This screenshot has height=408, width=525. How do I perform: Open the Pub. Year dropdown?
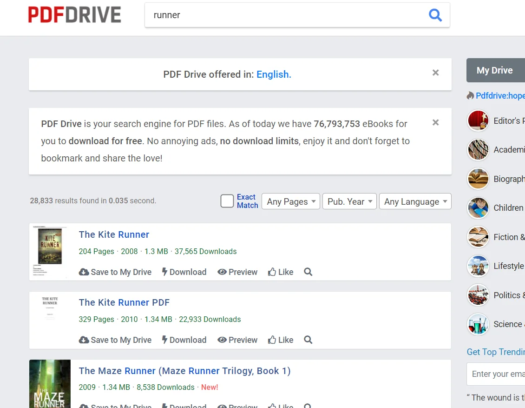click(x=349, y=201)
